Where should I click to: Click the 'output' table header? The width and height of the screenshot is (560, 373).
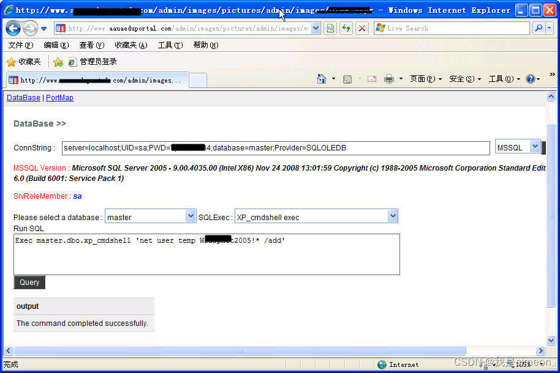pos(84,306)
